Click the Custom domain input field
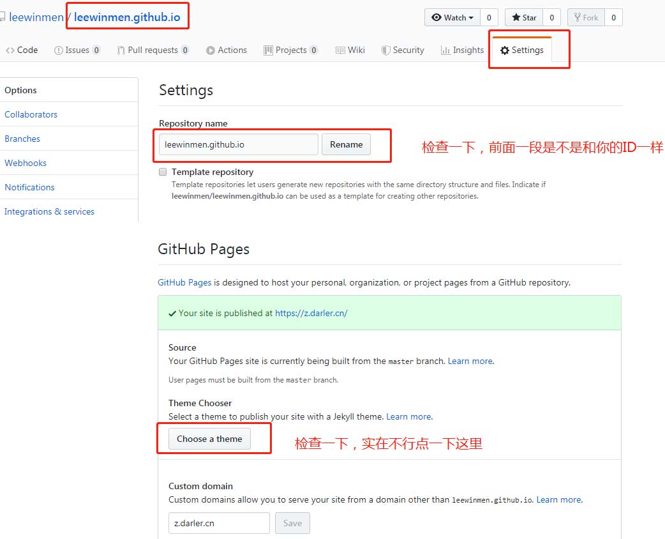The width and height of the screenshot is (665, 539). (x=219, y=523)
